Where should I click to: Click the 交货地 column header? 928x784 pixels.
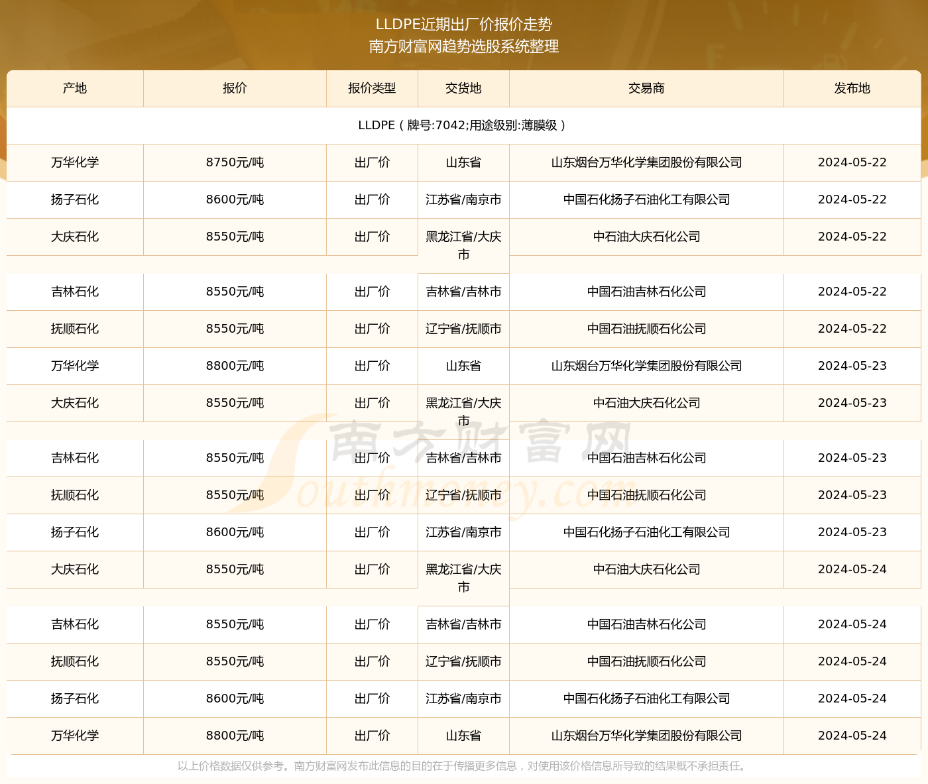[463, 88]
